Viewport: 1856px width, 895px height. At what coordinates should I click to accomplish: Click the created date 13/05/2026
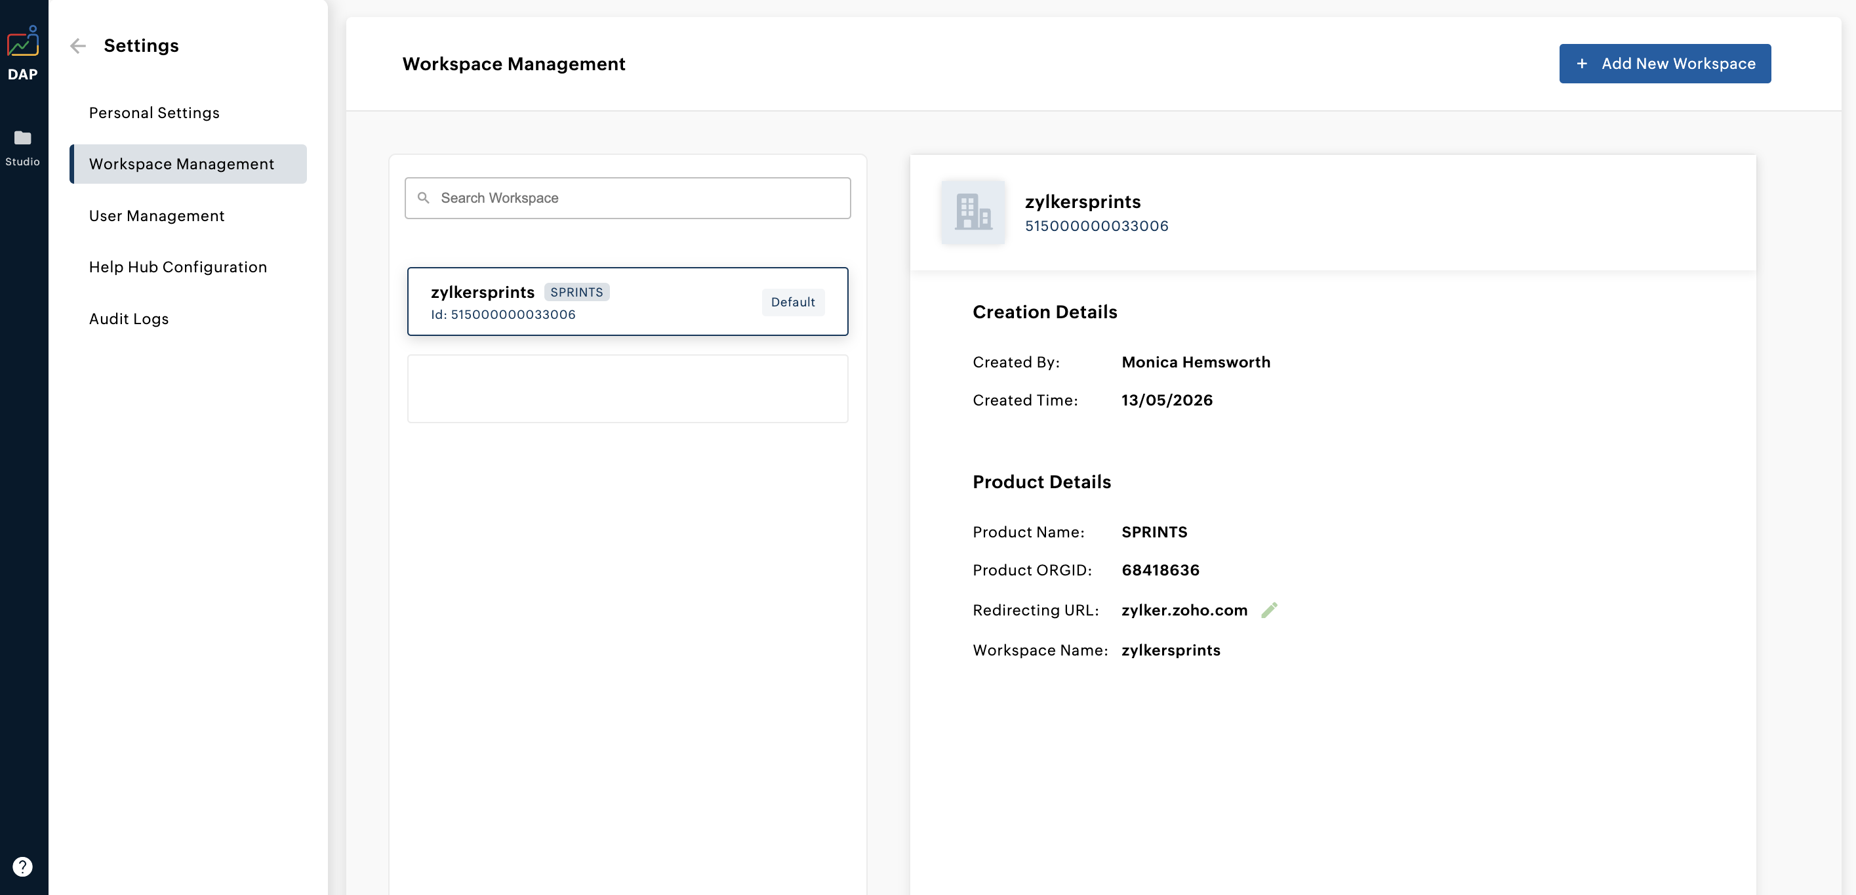(1167, 401)
